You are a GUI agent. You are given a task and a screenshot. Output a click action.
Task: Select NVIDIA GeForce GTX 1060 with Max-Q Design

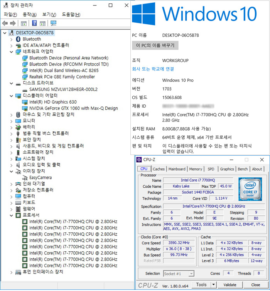[73, 108]
